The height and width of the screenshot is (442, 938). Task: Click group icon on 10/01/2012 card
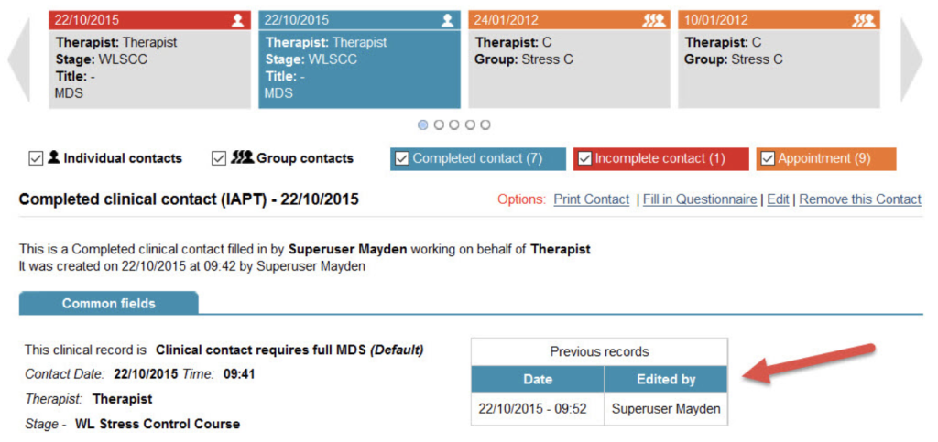(864, 20)
